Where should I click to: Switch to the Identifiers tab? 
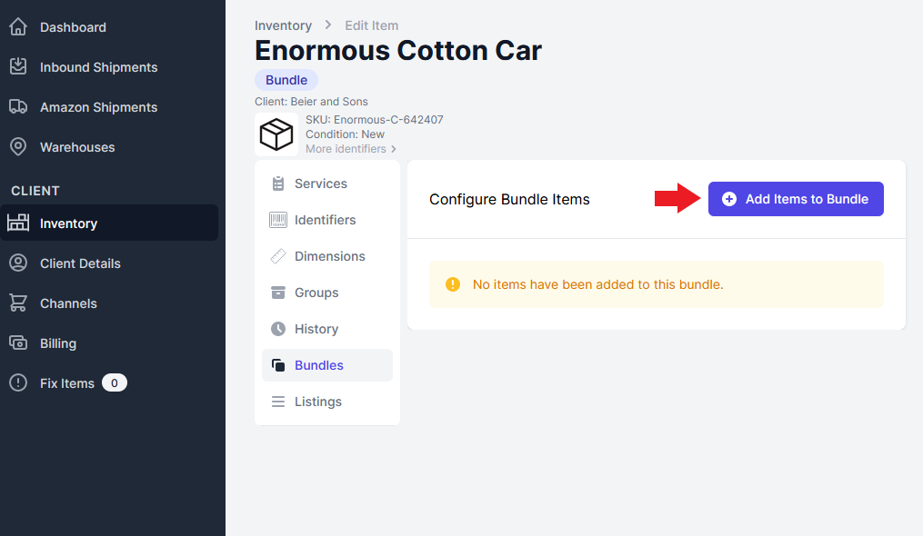click(325, 220)
